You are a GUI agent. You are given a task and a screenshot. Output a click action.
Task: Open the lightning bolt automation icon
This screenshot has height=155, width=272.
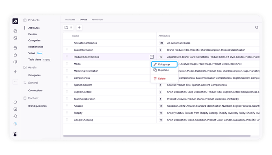click(15, 72)
